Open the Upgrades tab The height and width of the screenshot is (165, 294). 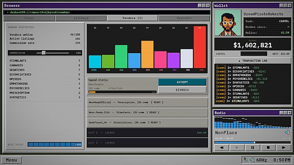click(x=184, y=18)
